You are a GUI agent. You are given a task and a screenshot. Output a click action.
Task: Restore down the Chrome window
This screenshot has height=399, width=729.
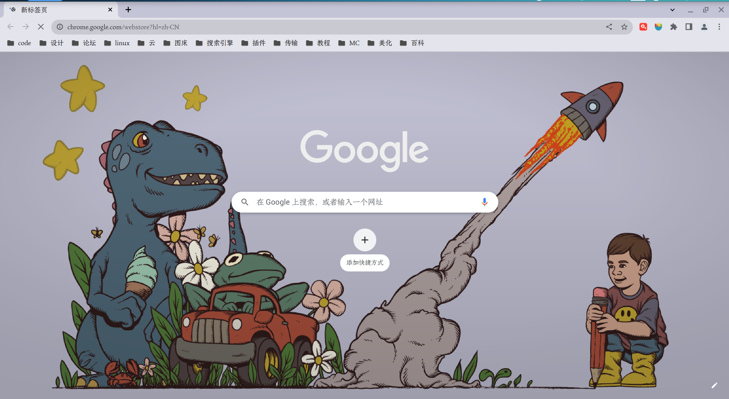tap(706, 10)
